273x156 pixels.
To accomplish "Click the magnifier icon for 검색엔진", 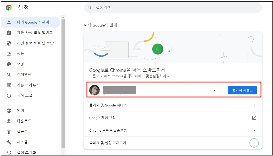I will (x=9, y=75).
